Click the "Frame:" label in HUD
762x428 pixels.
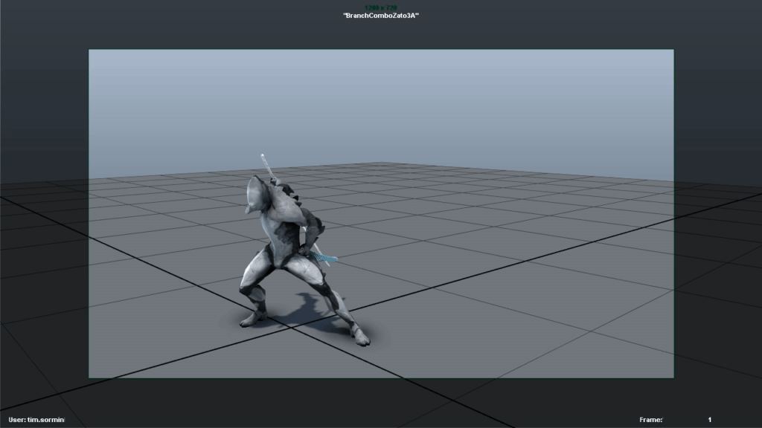click(650, 420)
